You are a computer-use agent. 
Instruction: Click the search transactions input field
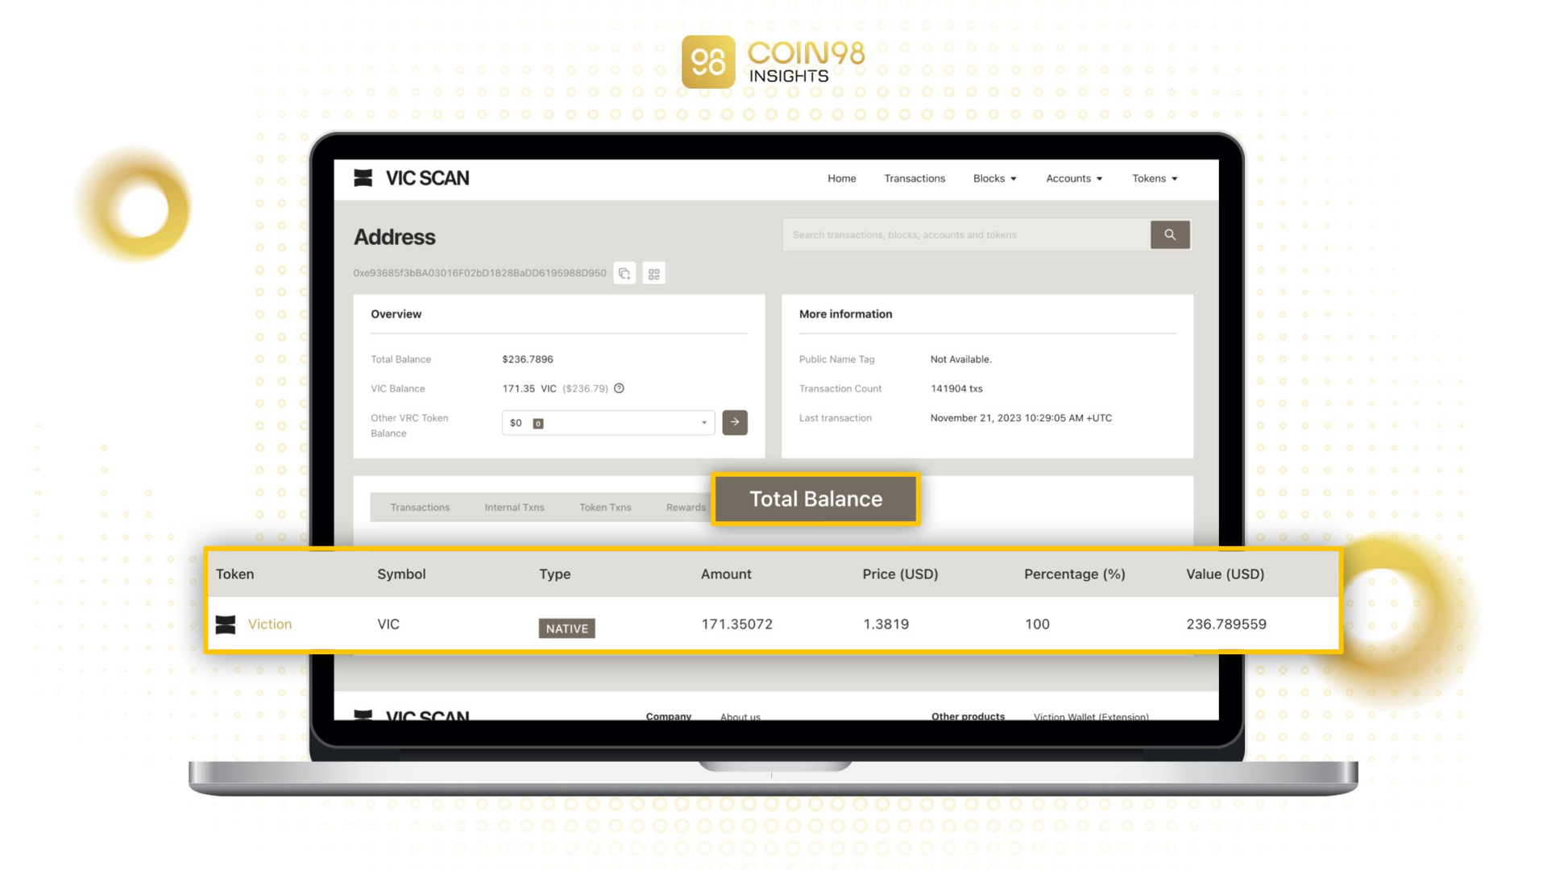click(966, 235)
